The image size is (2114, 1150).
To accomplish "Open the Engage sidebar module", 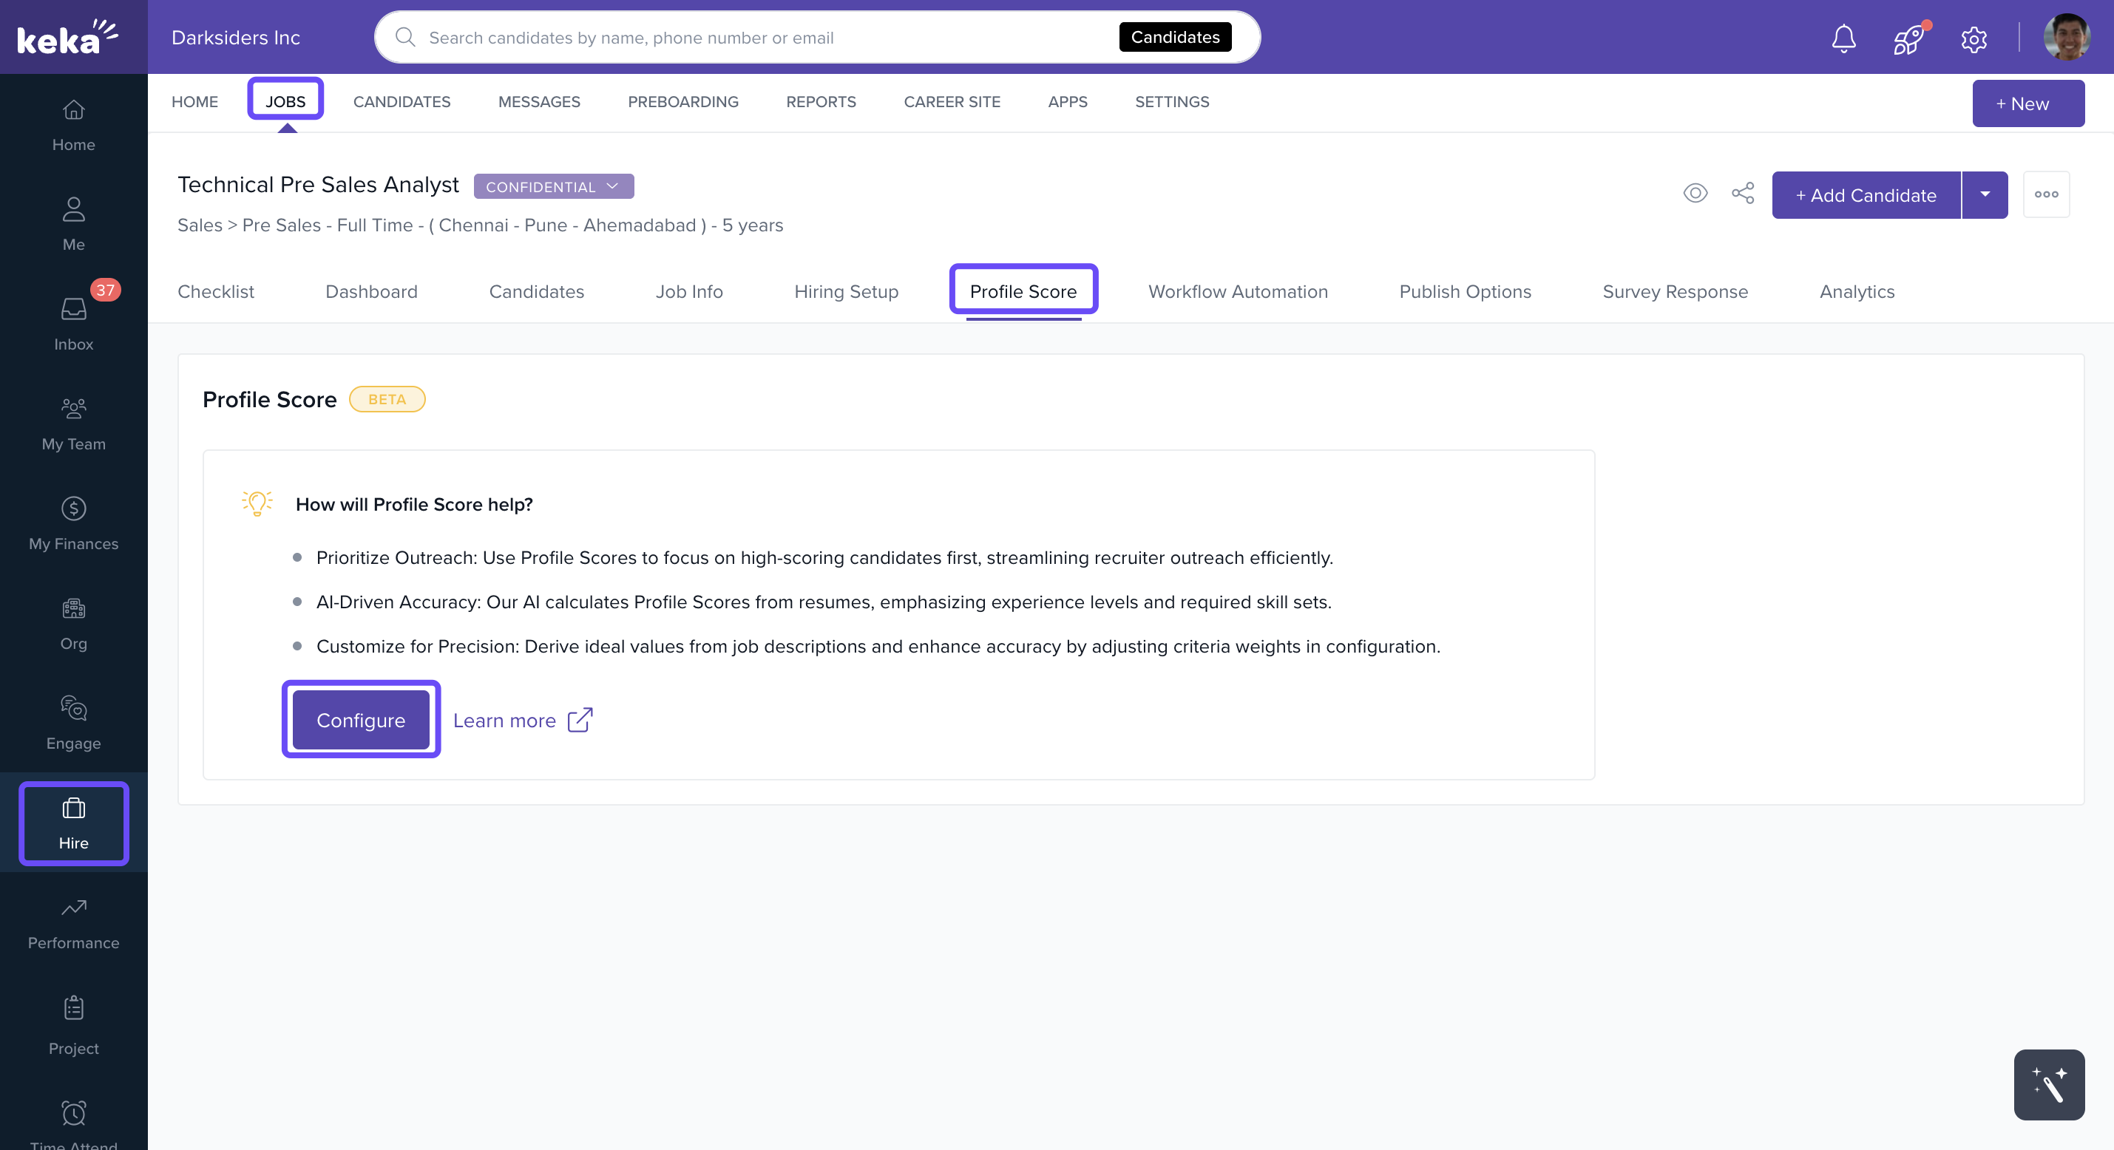I will pyautogui.click(x=73, y=722).
